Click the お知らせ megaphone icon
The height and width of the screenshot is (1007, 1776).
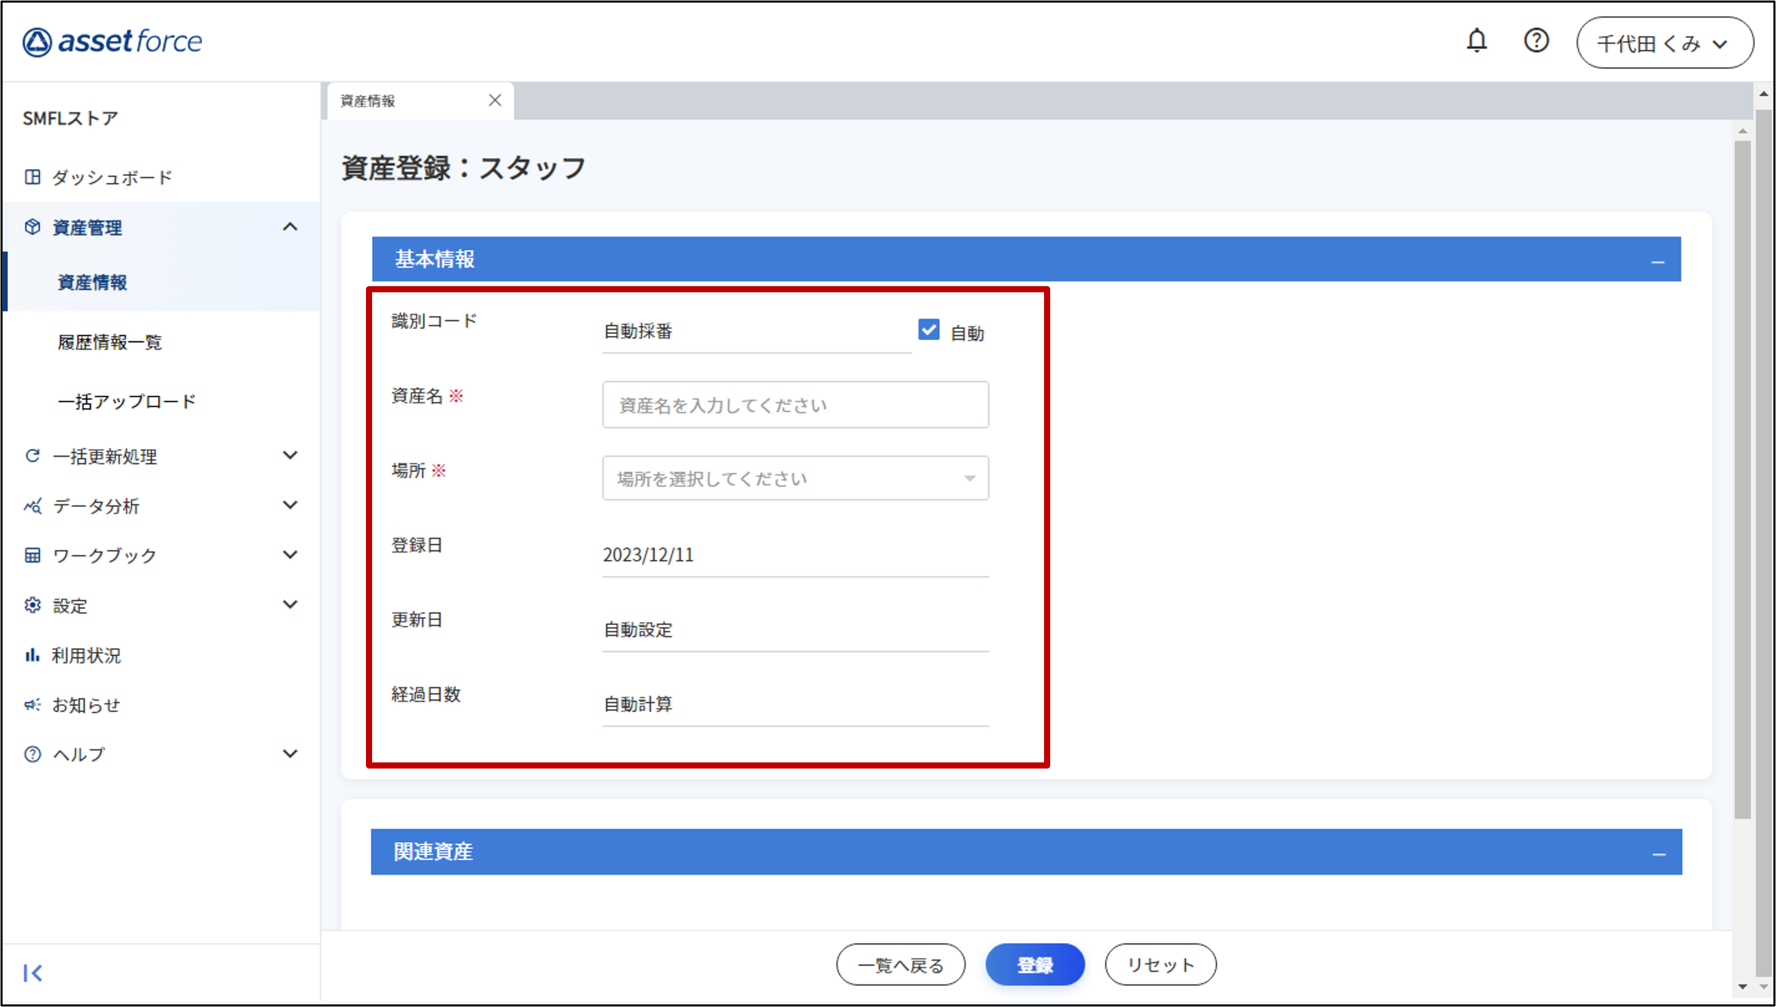click(33, 704)
